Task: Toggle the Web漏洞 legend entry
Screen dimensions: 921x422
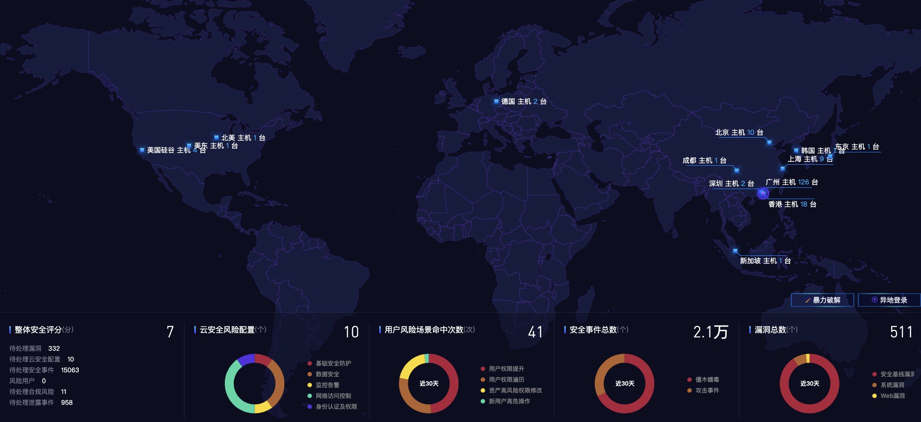Action: click(889, 396)
